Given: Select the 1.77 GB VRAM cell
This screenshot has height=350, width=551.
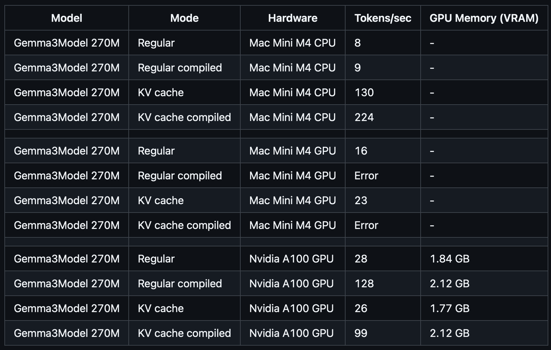Looking at the screenshot, I should tap(450, 309).
